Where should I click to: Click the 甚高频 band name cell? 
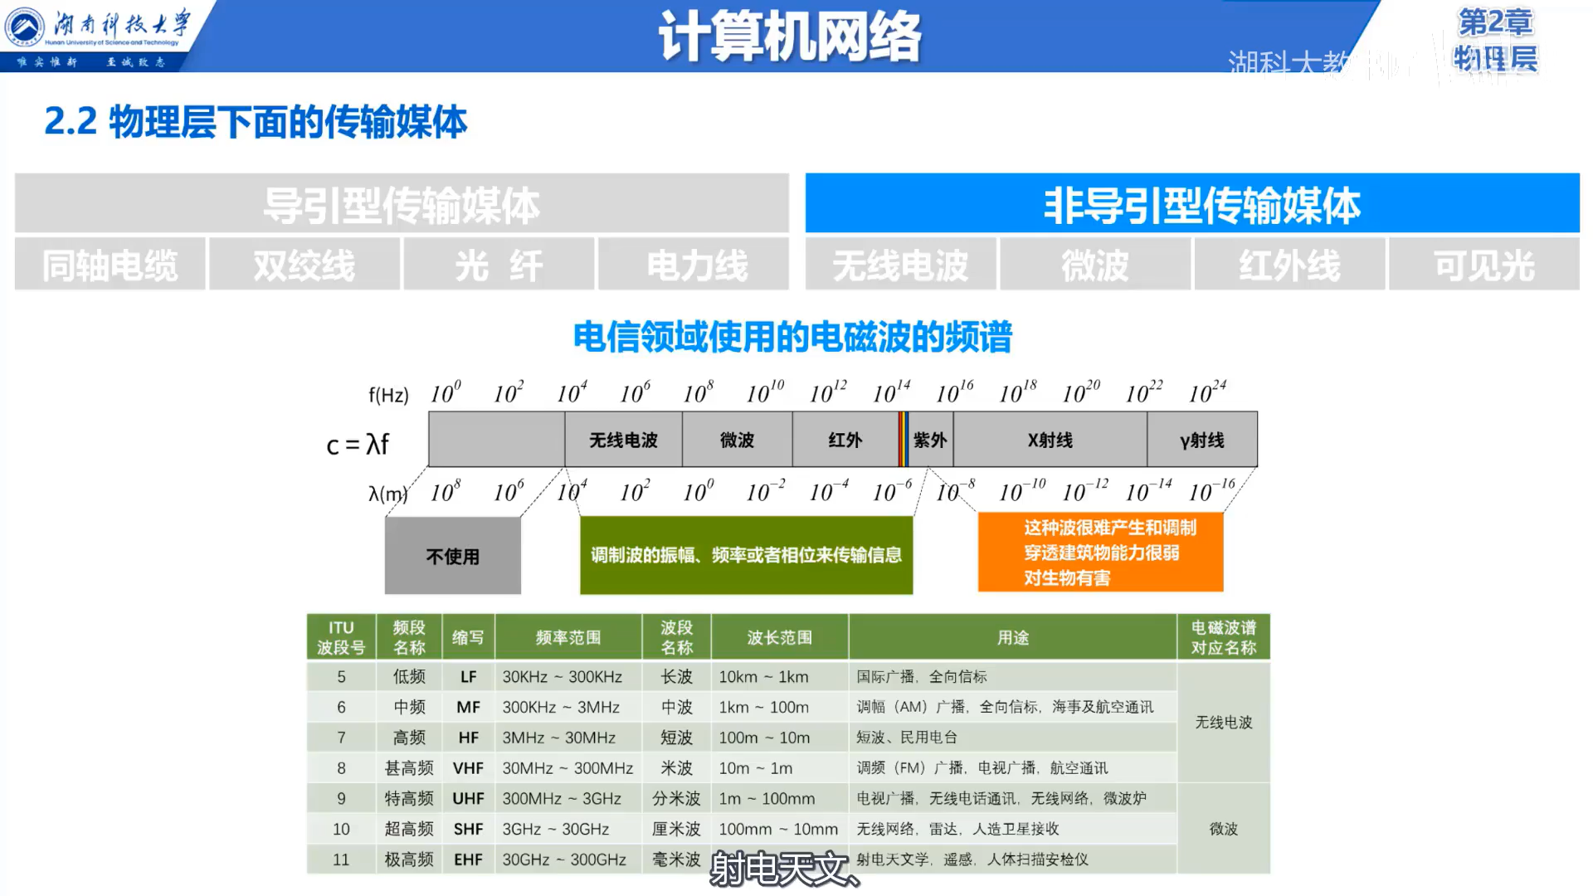pos(409,768)
